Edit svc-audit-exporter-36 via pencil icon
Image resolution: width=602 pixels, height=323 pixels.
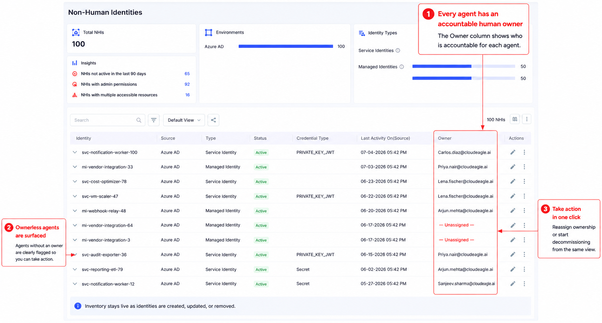513,254
